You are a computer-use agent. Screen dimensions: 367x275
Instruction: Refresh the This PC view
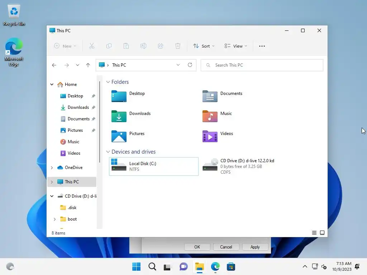(x=190, y=65)
